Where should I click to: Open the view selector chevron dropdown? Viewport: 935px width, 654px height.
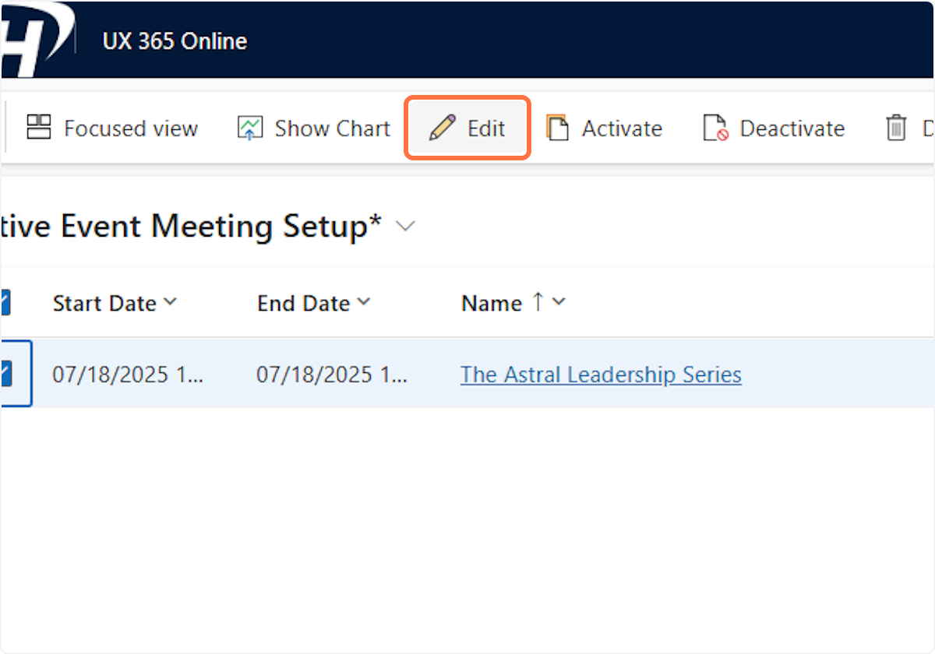coord(405,227)
